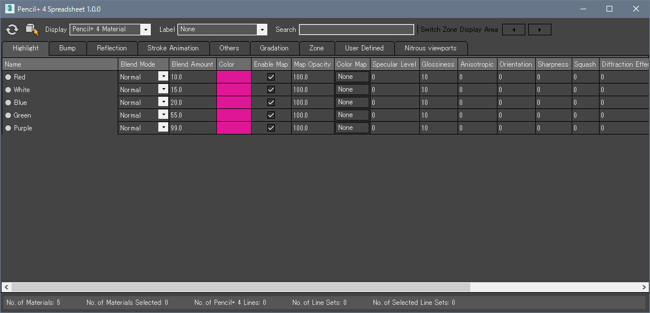This screenshot has width=650, height=313.
Task: Click the Color Map None button for White
Action: (352, 90)
